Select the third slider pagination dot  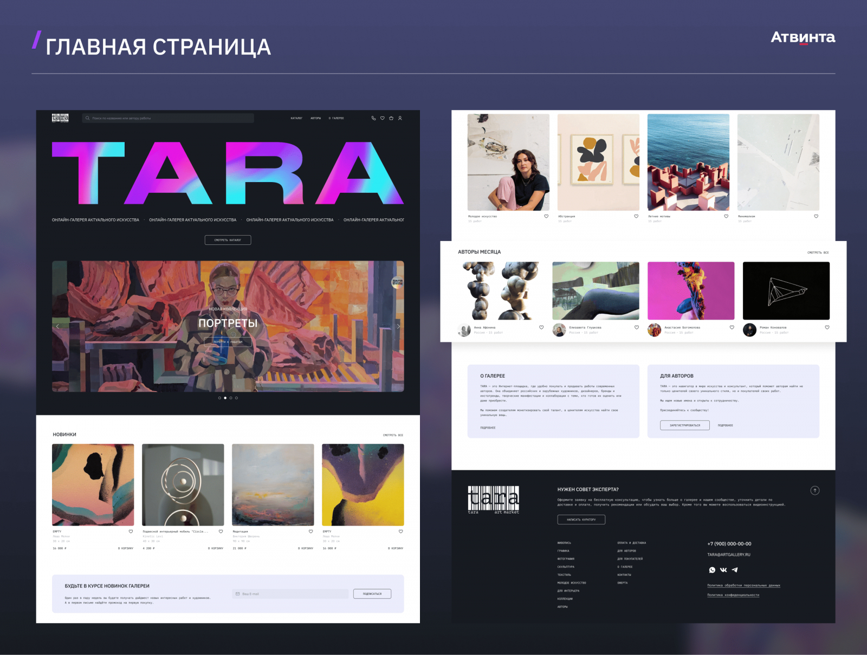click(x=231, y=398)
